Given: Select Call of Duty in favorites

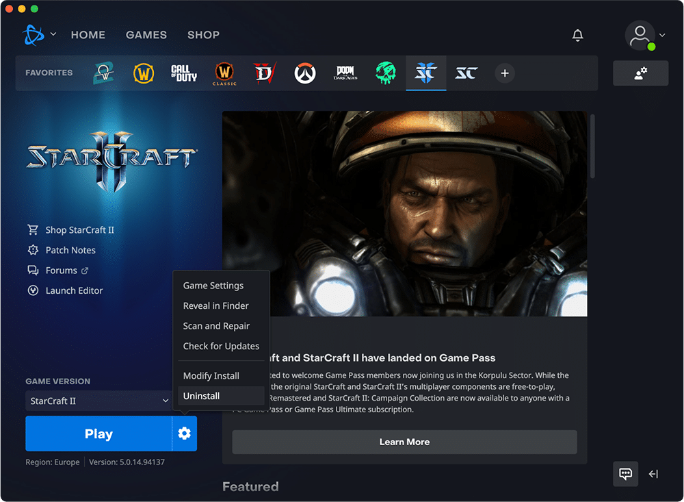Looking at the screenshot, I should [183, 73].
